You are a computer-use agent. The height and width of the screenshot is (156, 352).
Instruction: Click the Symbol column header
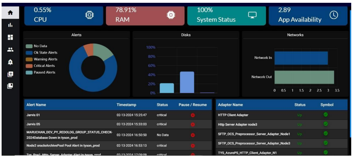coord(327,105)
